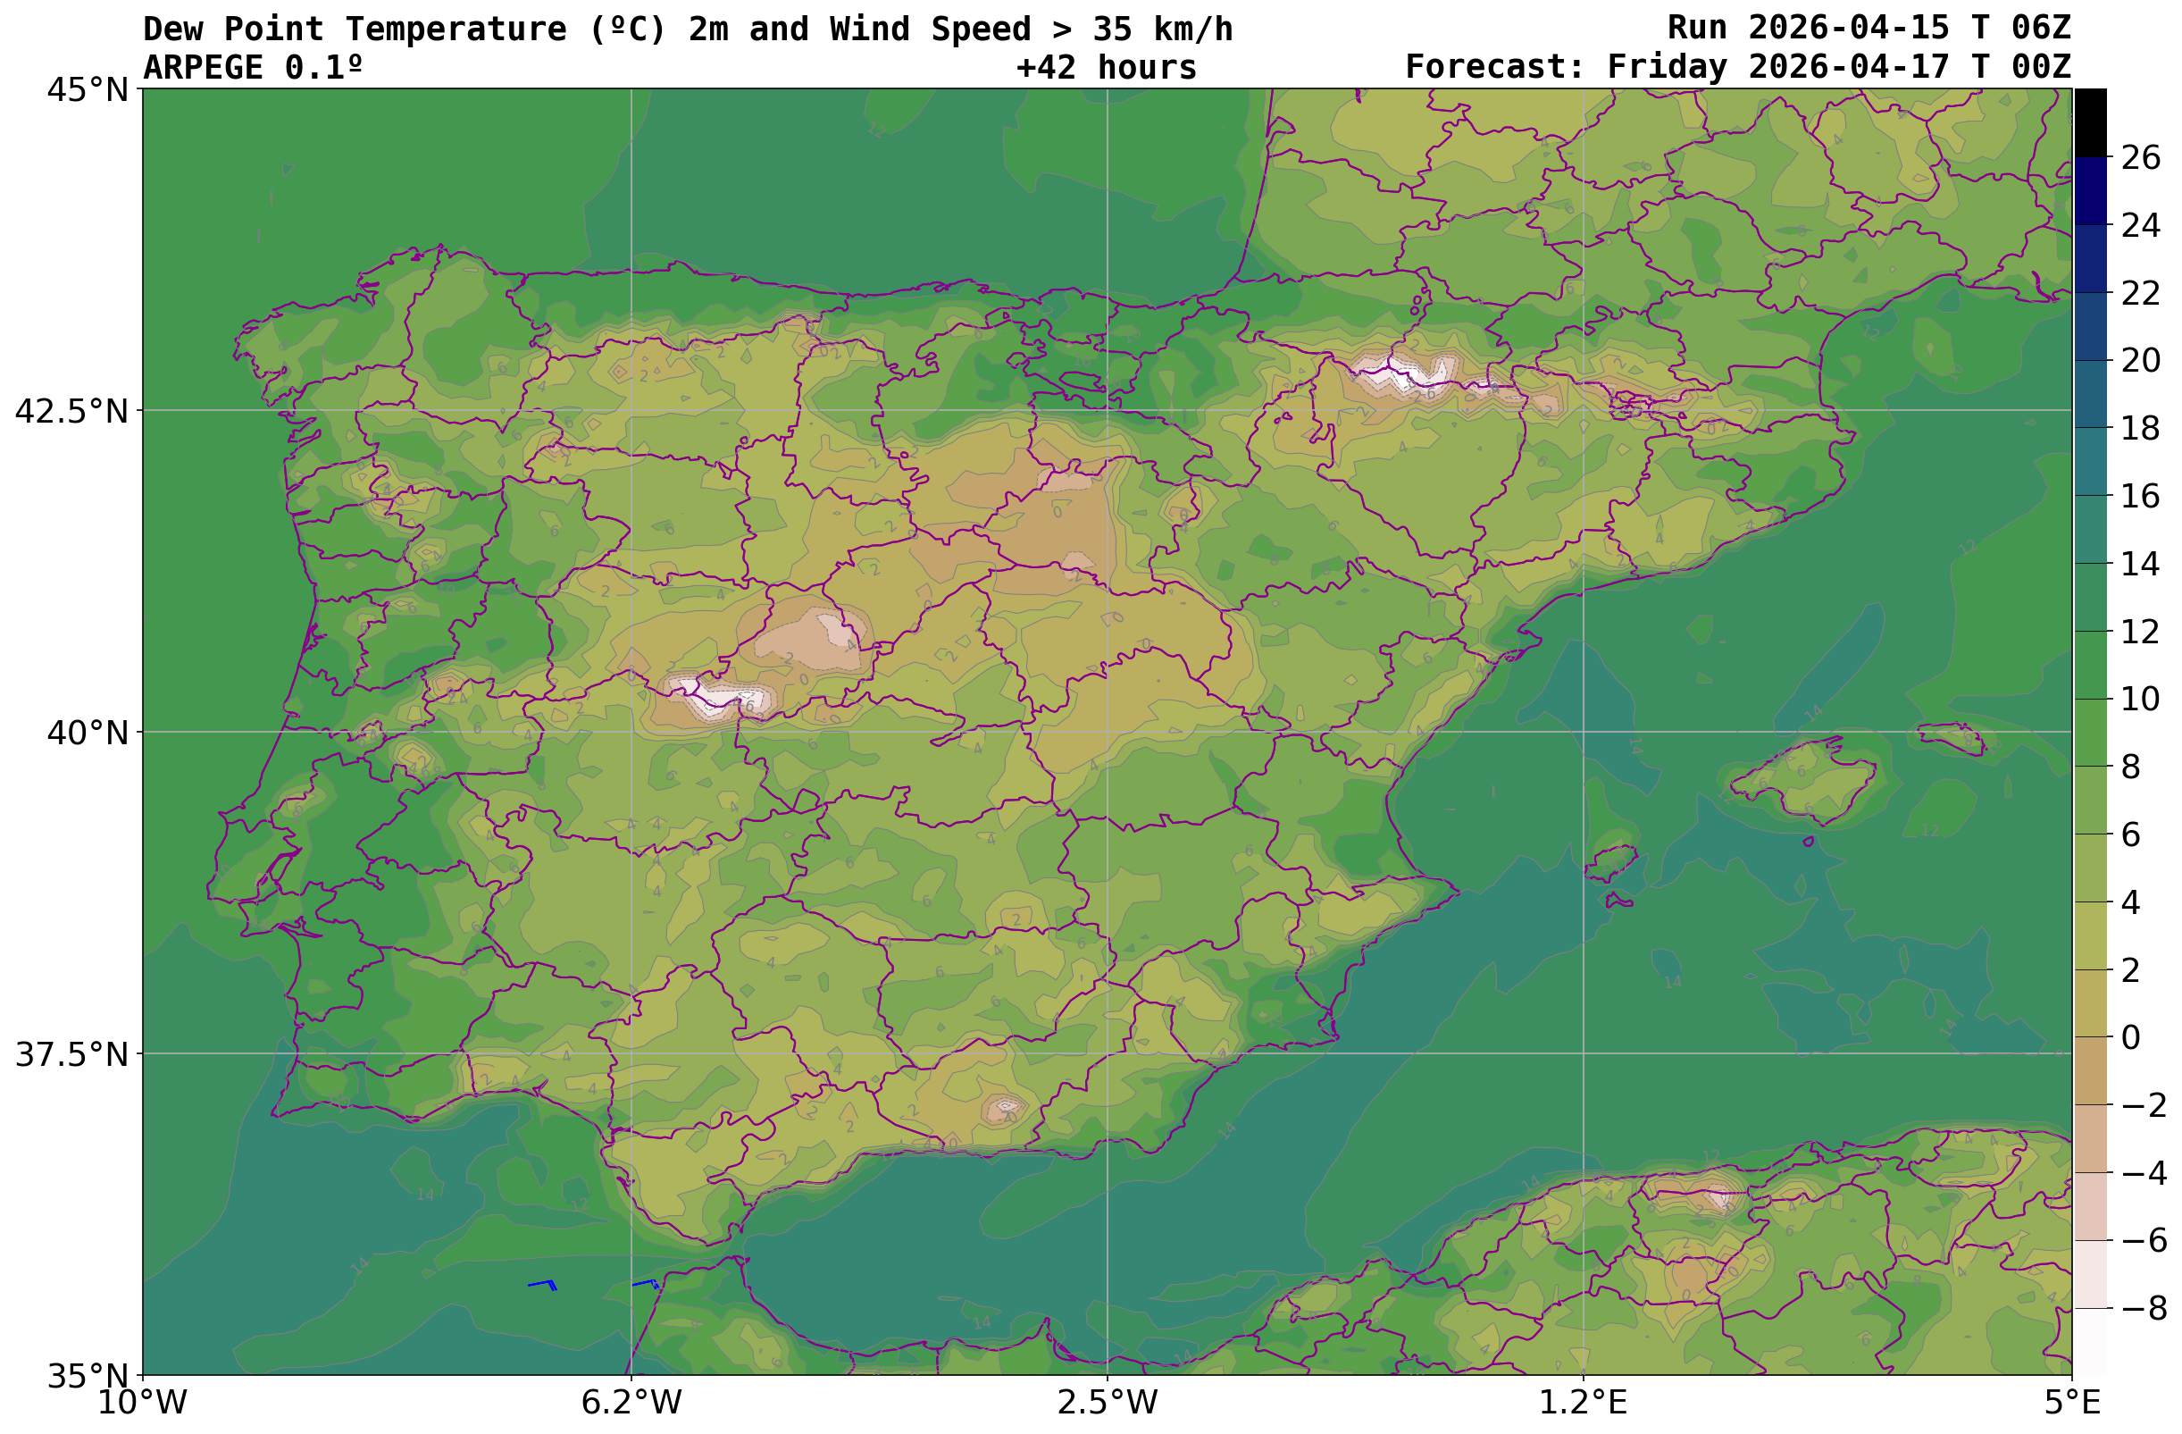Click the 1.2°E longitude axis label
Screen dimensions: 2182x1434
pyautogui.click(x=1583, y=1402)
